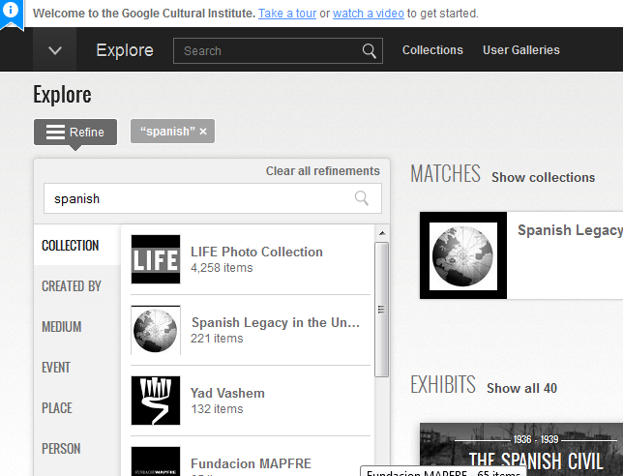Click the collection list scroll-up arrow
Screen dimensions: 623x476
point(382,233)
